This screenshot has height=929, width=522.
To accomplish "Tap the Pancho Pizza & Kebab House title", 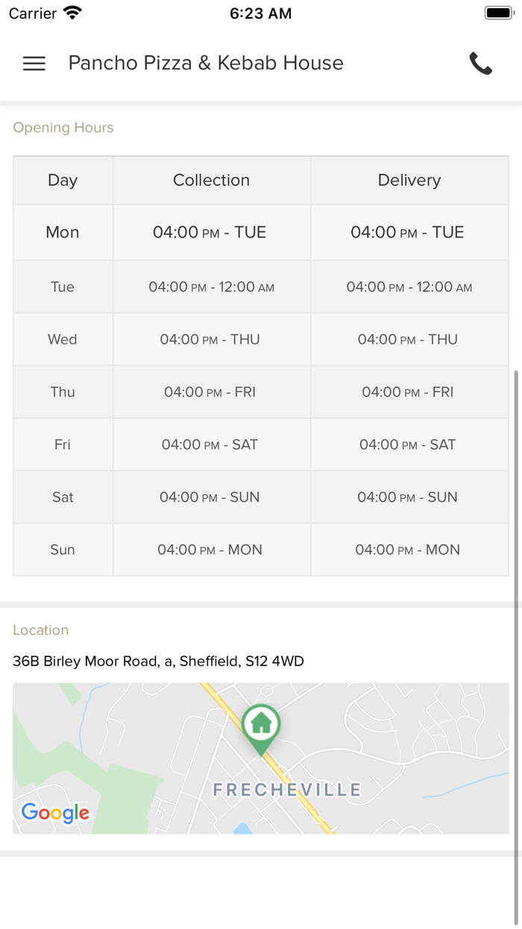I will point(206,63).
